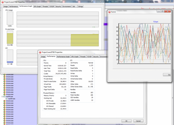Click the WS Private value 15,496 K
The height and width of the screenshot is (125, 174).
[x=63, y=101]
